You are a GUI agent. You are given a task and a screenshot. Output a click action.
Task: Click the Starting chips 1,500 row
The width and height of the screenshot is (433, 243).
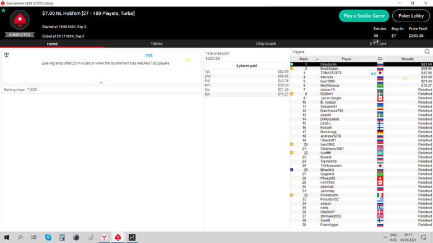(x=101, y=89)
